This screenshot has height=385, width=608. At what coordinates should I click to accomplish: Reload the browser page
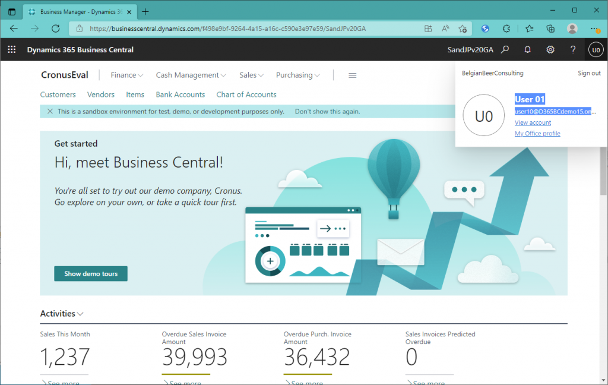[x=55, y=29]
